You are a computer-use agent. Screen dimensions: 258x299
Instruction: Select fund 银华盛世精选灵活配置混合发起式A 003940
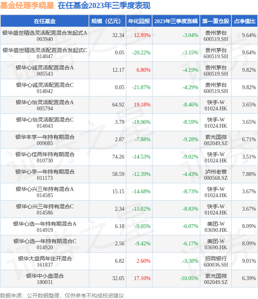click(45, 35)
